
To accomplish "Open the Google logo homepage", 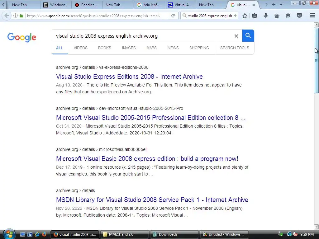I will tap(22, 37).
